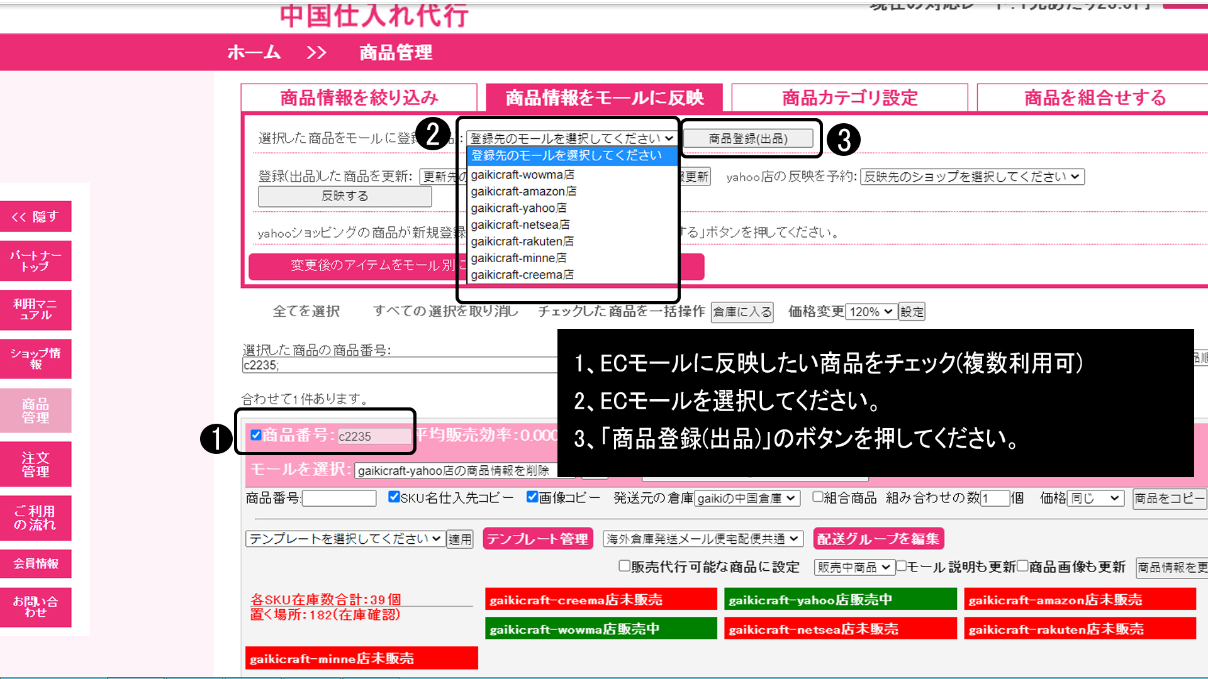The width and height of the screenshot is (1208, 679).
Task: Open the 商品カテゴリ設定 tab
Action: tap(849, 97)
